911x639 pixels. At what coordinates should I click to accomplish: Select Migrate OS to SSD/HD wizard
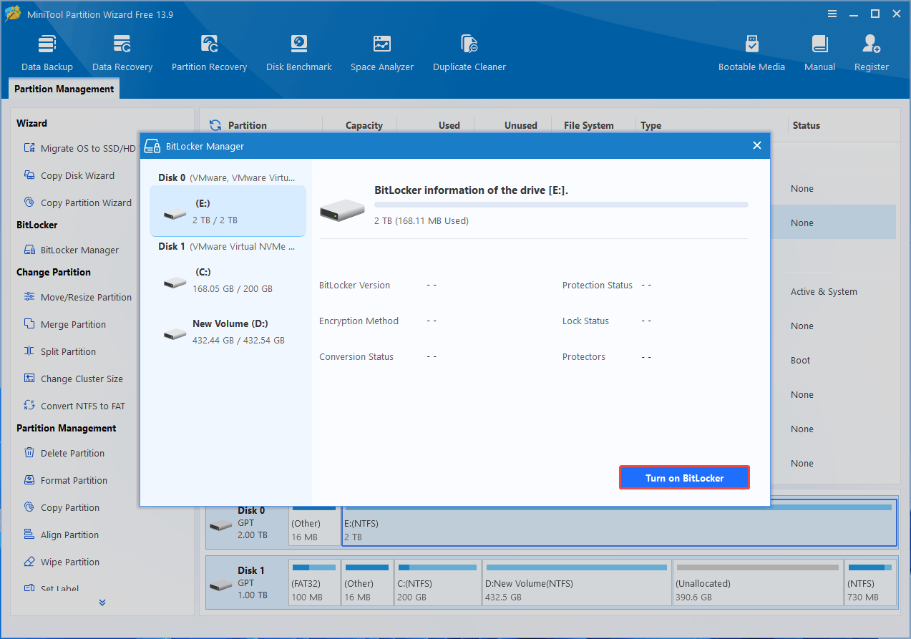pos(81,148)
